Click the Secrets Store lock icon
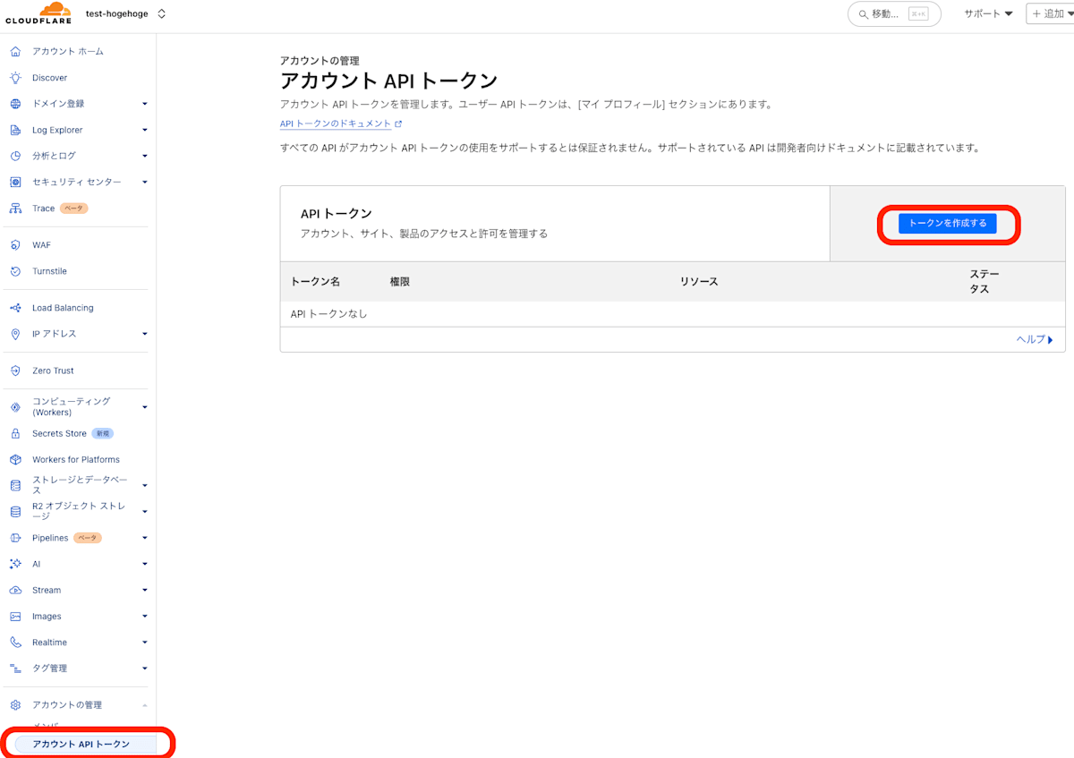 [x=15, y=433]
